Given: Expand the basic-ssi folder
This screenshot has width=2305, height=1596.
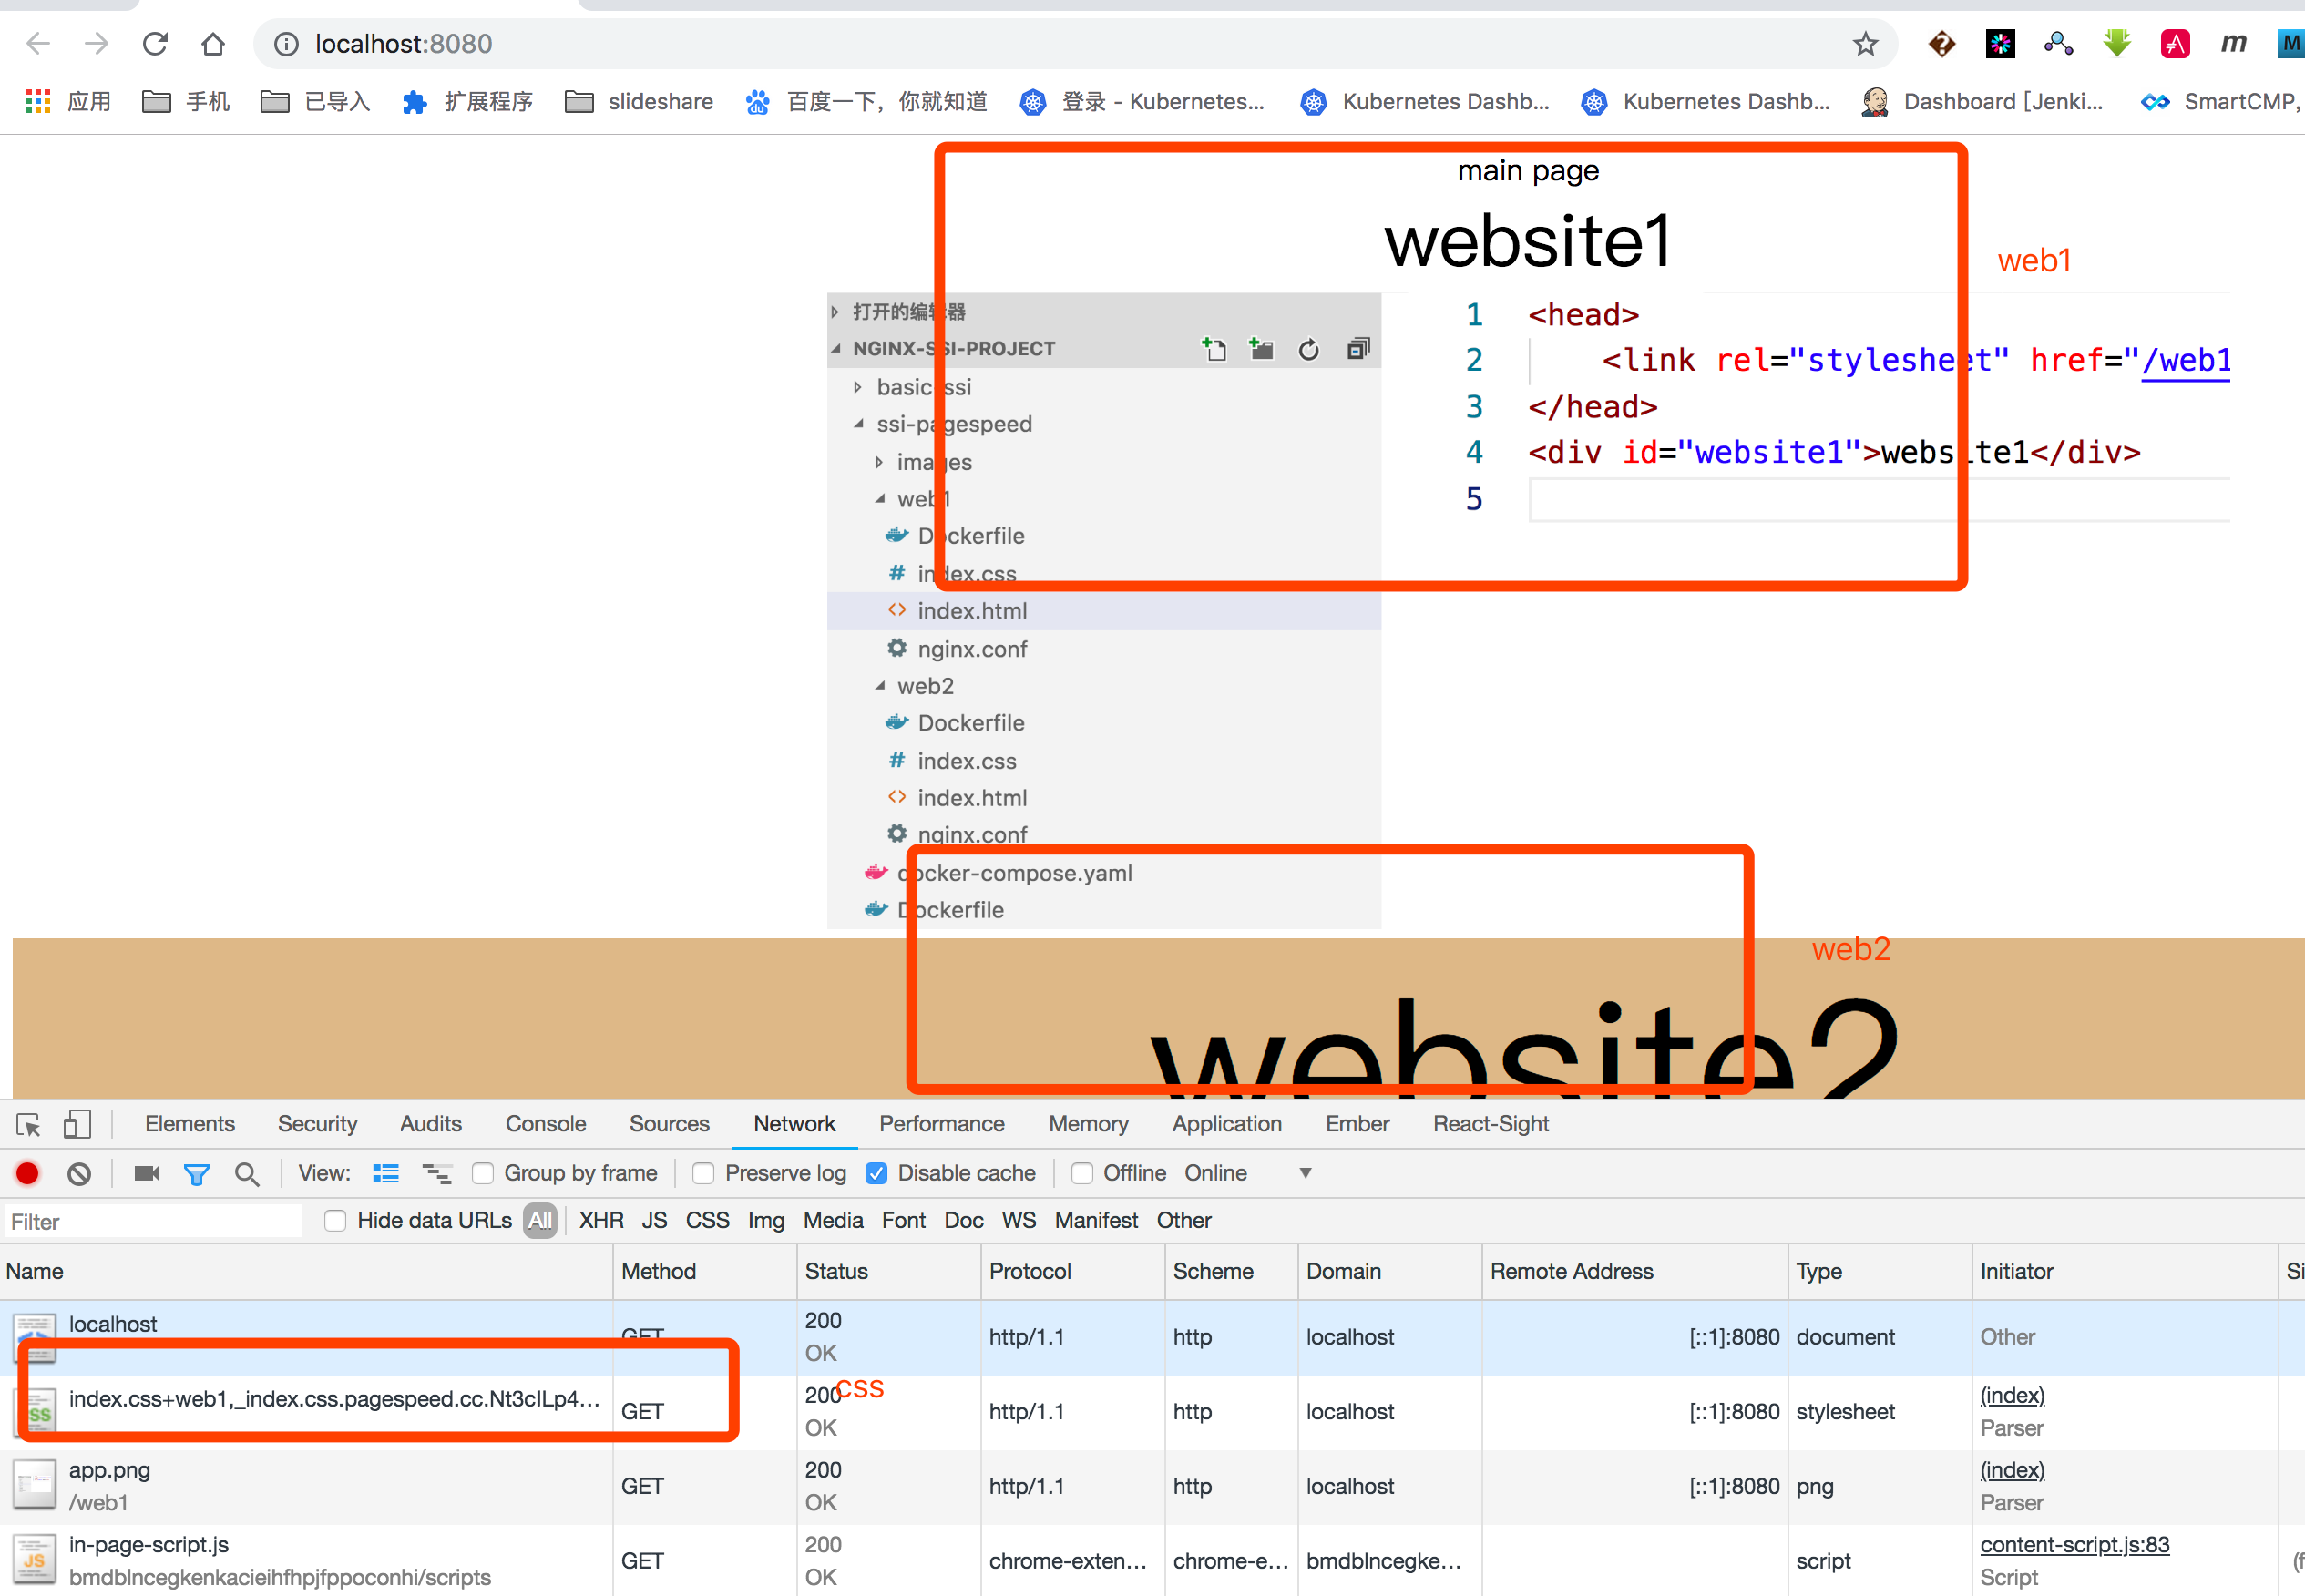Looking at the screenshot, I should pos(858,387).
